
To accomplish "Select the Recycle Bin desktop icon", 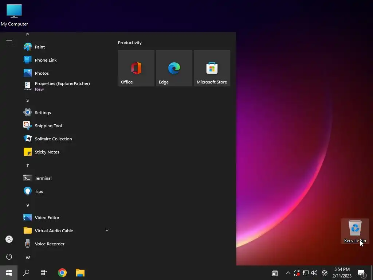I will coord(355,231).
